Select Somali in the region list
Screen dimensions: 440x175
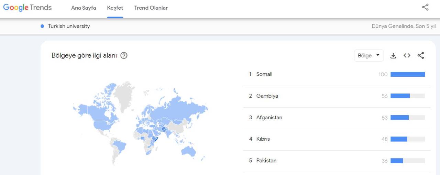[x=337, y=74]
